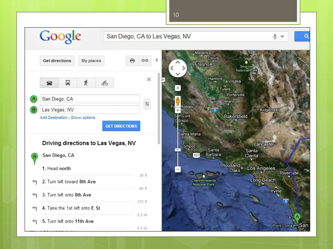This screenshot has width=333, height=249.
Task: Click the Interstate 5 shield near Bakersfield
Action: [x=215, y=110]
